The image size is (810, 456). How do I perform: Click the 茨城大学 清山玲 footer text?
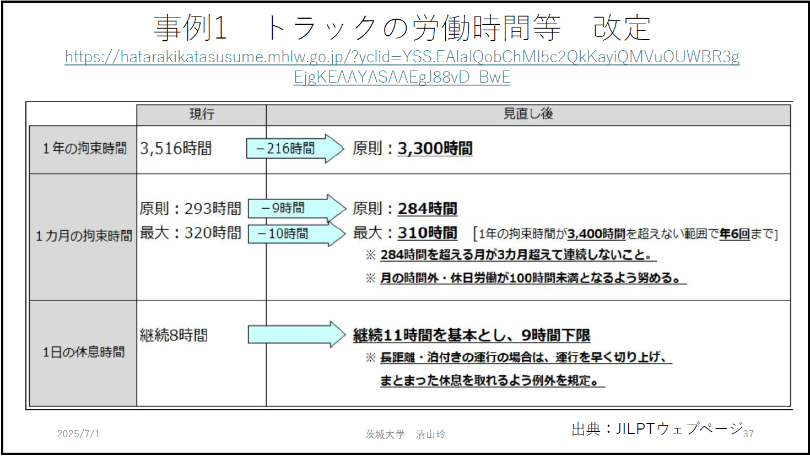pyautogui.click(x=405, y=435)
